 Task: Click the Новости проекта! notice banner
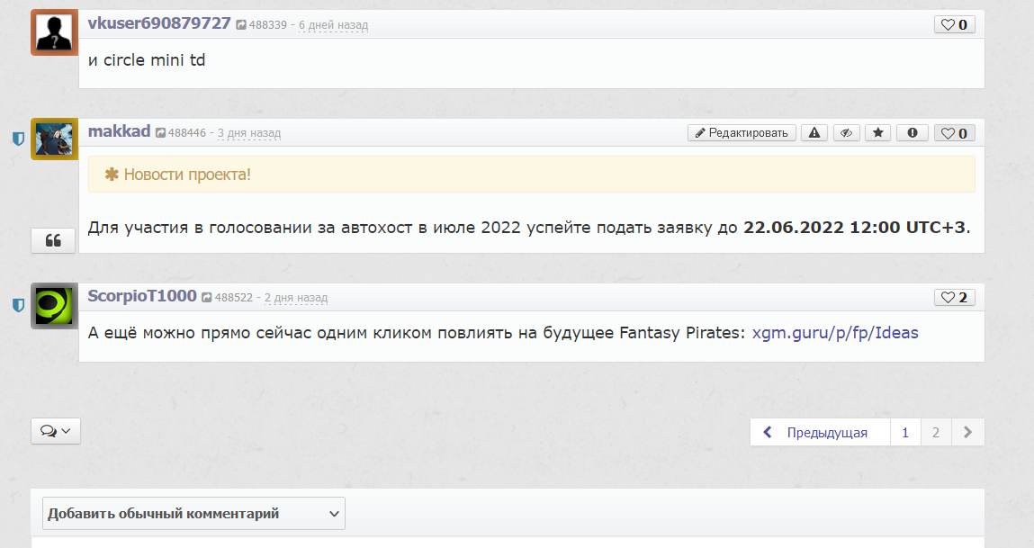532,174
